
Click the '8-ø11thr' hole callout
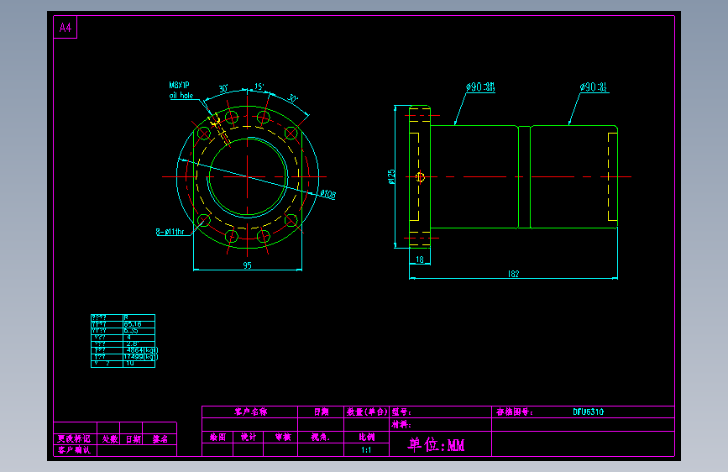170,231
